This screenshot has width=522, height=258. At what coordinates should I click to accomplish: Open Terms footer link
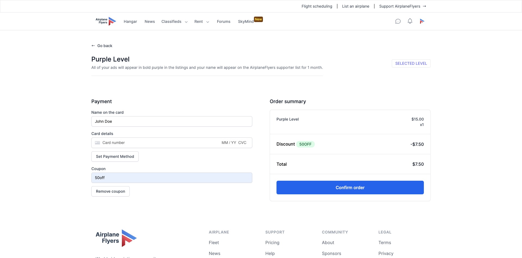click(385, 242)
